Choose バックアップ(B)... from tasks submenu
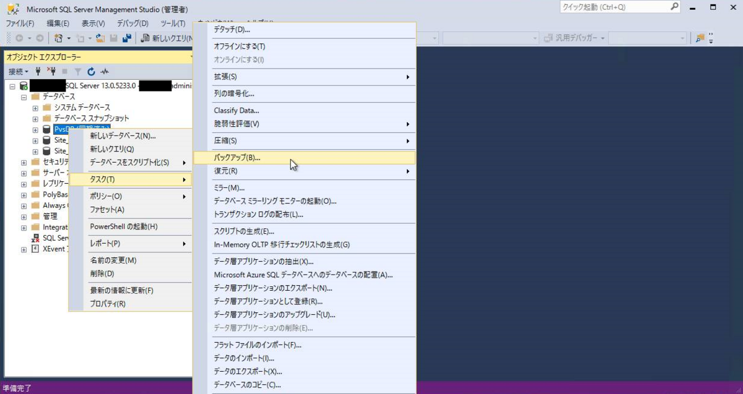Screen dimensions: 743x394 304,157
